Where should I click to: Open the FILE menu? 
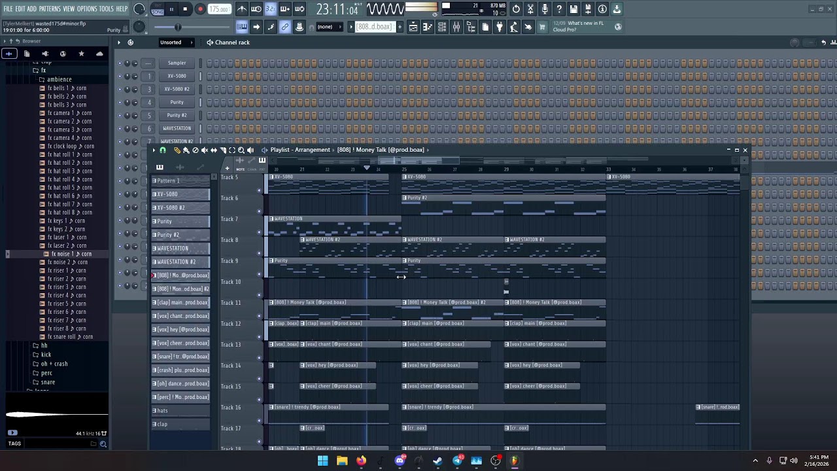pyautogui.click(x=9, y=9)
